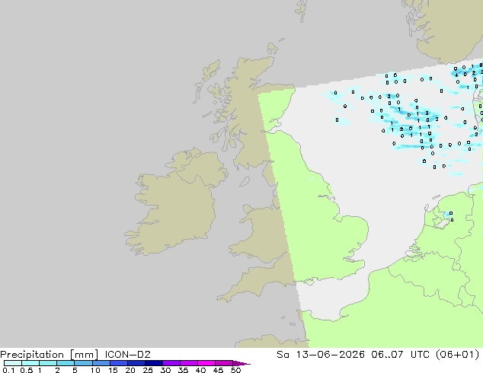Click the 30 to 35 mm purple swatch
This screenshot has width=483, height=373.
[x=171, y=363]
